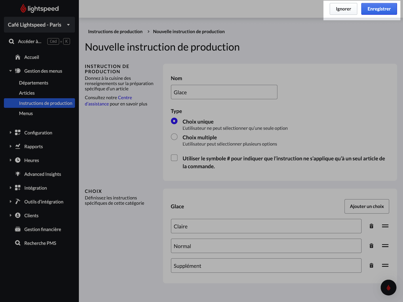Expand the Outils d'intégration section arrow
The image size is (403, 302).
pos(11,202)
